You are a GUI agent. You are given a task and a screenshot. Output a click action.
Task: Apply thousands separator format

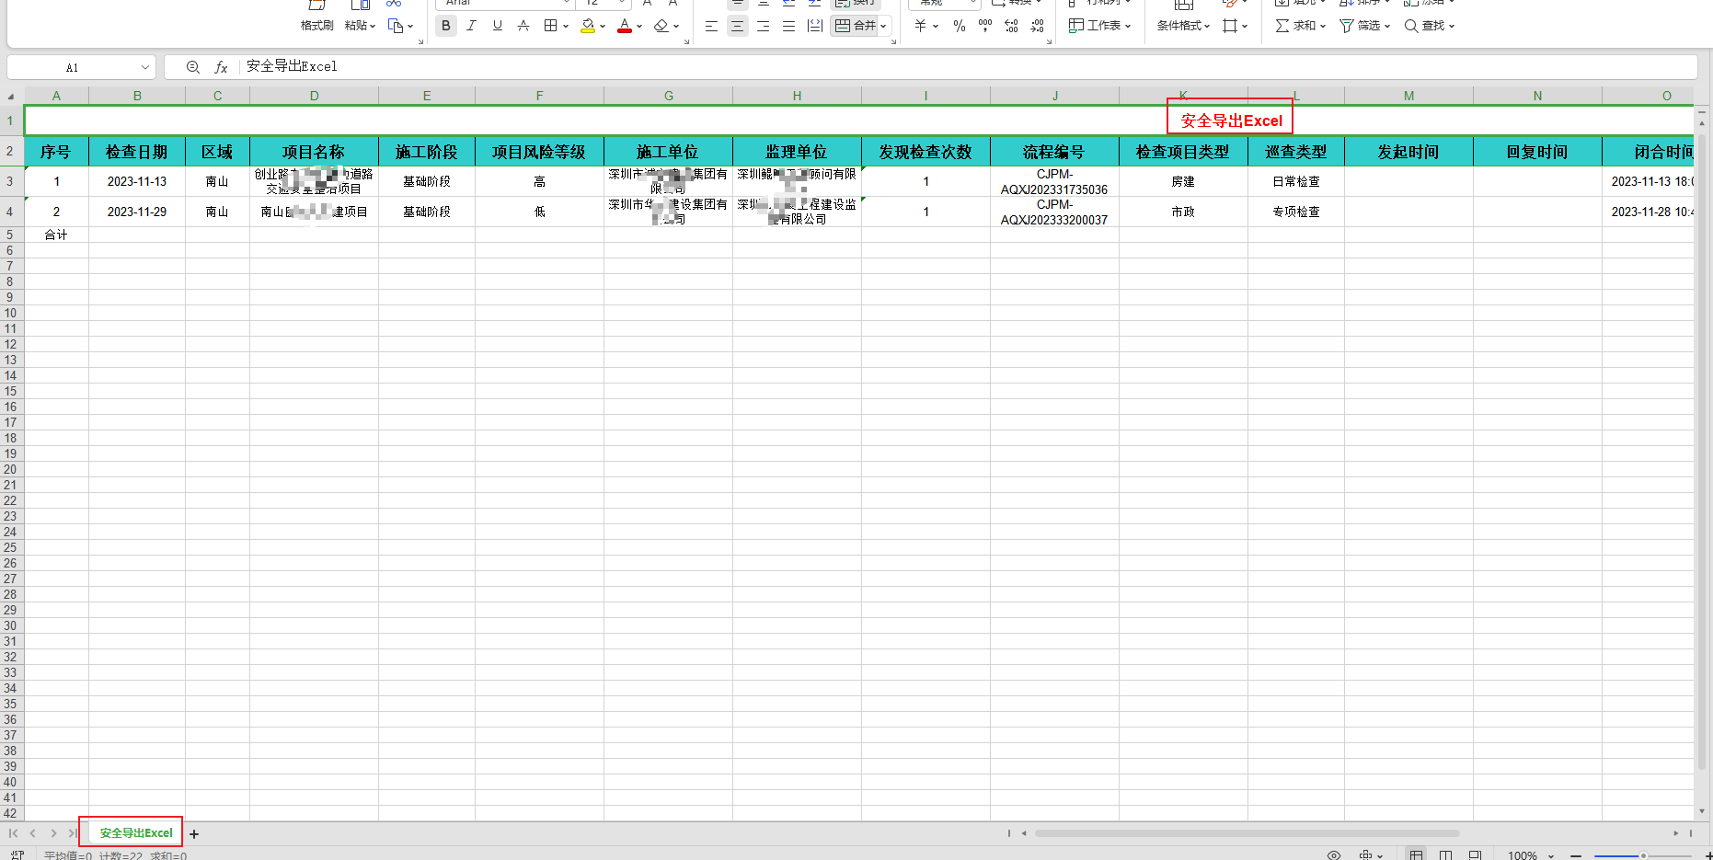[x=985, y=26]
